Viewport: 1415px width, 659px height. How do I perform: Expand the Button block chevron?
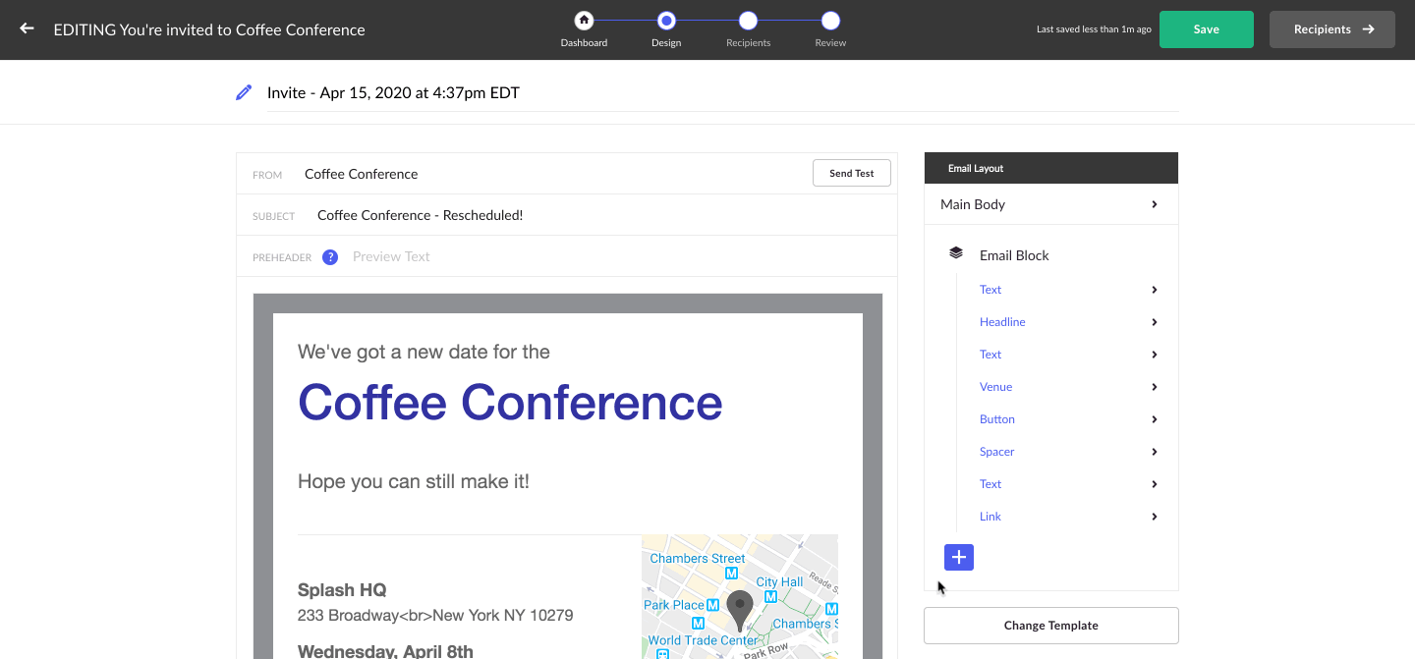(x=1155, y=419)
